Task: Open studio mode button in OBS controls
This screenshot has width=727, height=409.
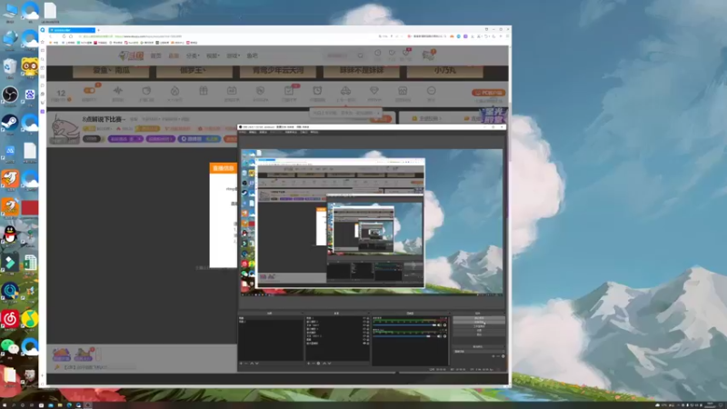Action: pyautogui.click(x=479, y=326)
